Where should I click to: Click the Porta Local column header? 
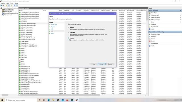(x=122, y=11)
